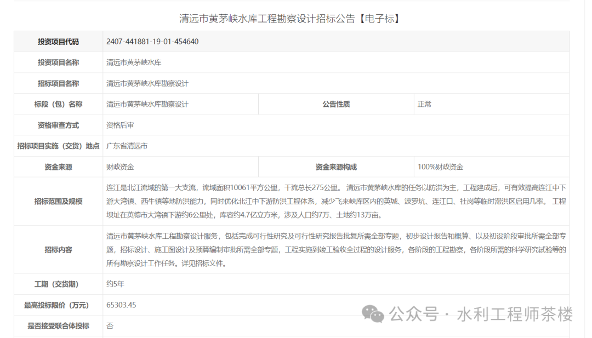Click the 资金来源 header cell

tap(58, 167)
